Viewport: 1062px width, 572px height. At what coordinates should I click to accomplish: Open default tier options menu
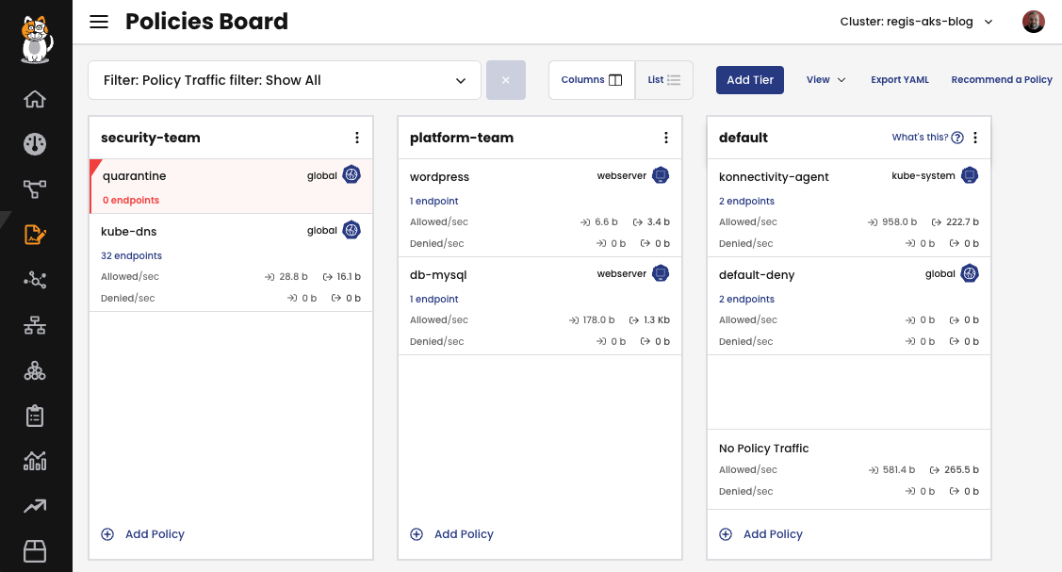975,138
